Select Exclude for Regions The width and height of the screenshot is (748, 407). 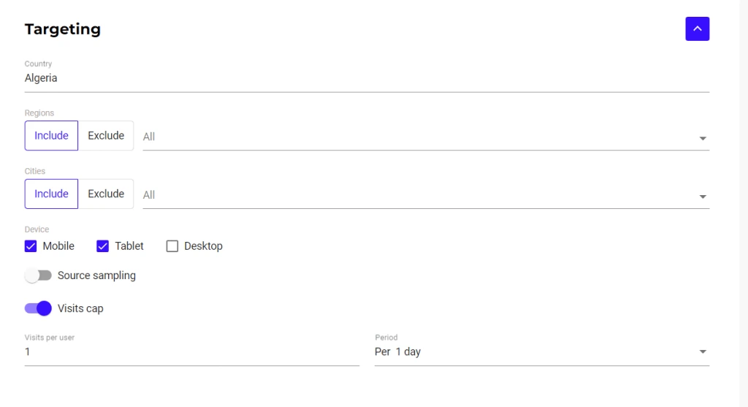point(106,136)
